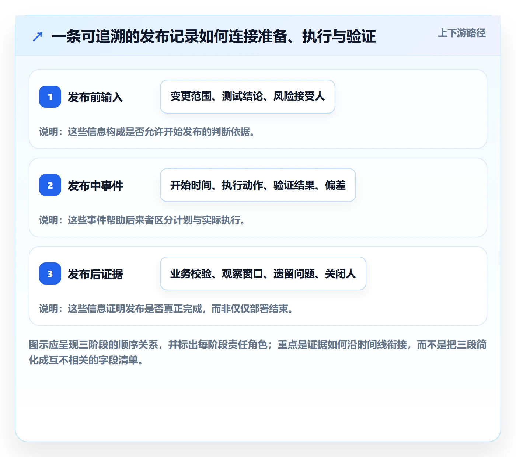Click the note about 而非仅仅部署结束

click(x=166, y=308)
